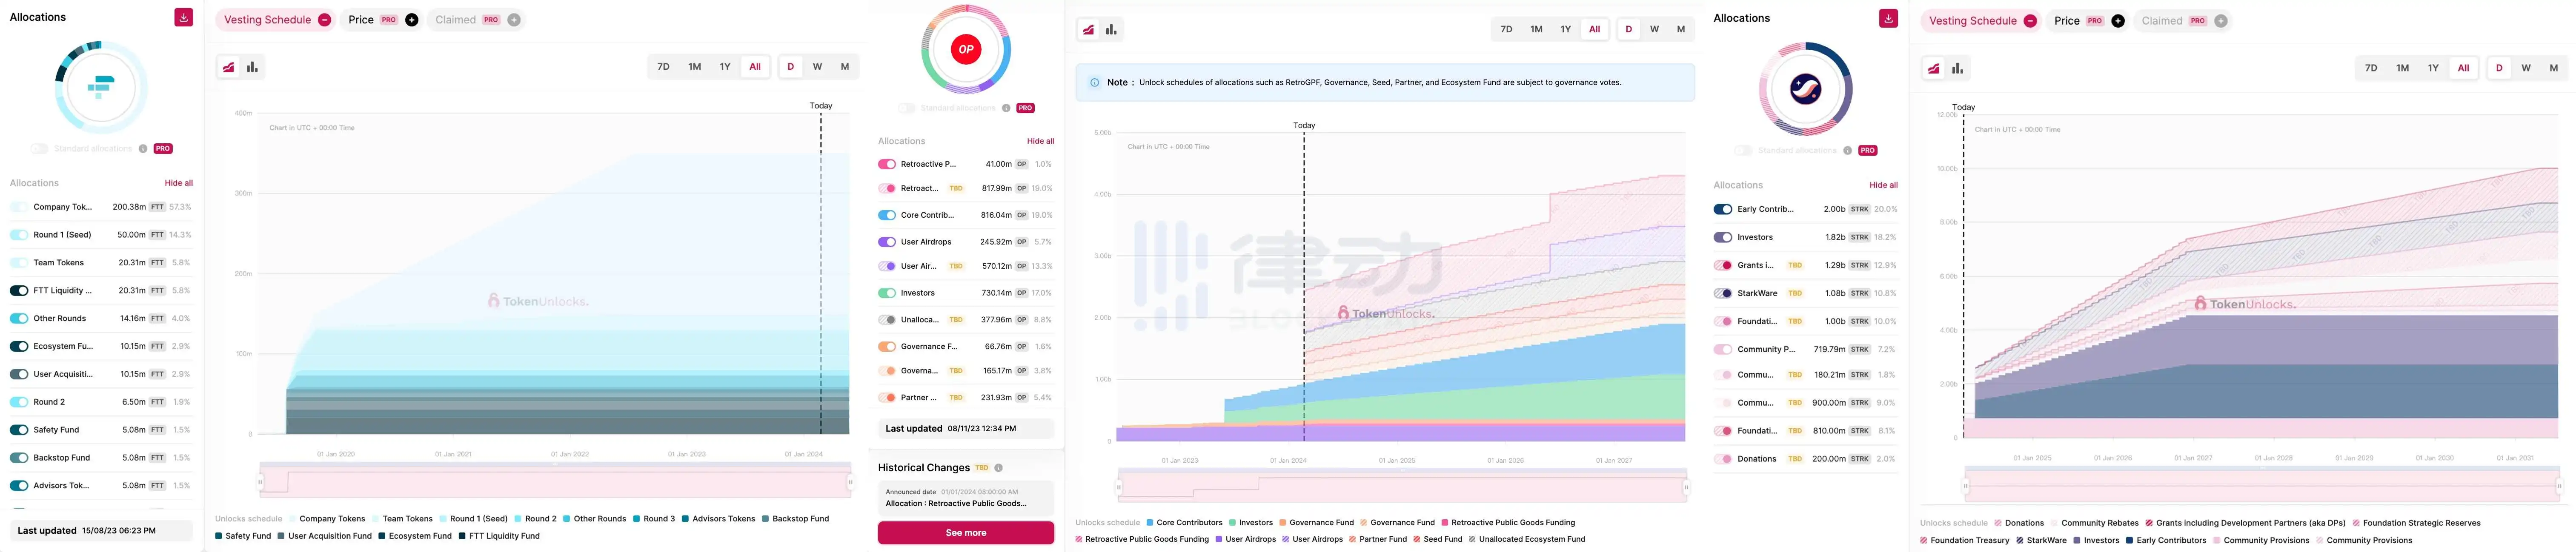The image size is (2576, 552).
Task: Select 7D range on FTT chart
Action: [x=663, y=67]
